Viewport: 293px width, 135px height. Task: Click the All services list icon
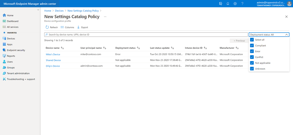pyautogui.click(x=4, y=27)
